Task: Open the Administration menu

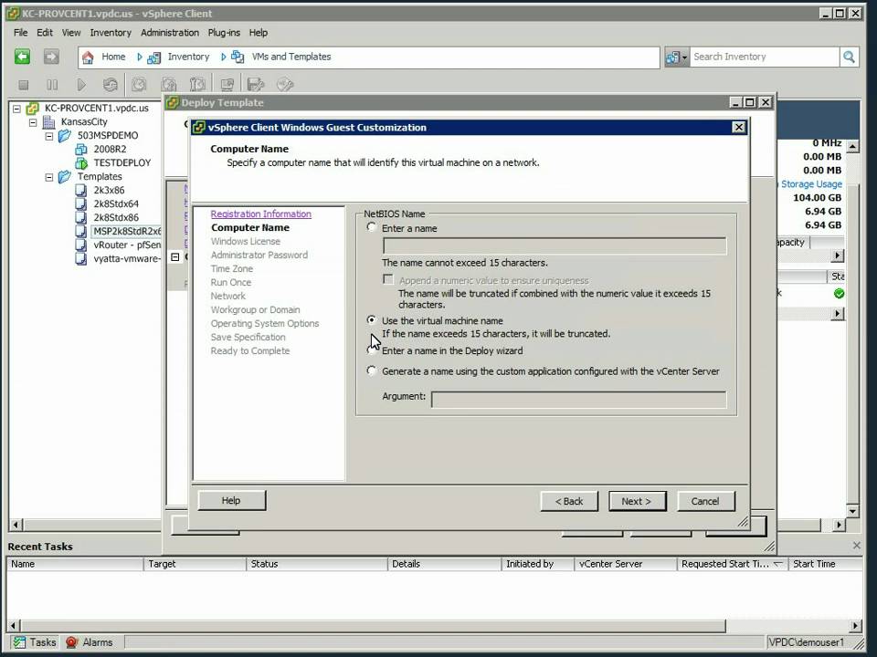Action: pos(170,33)
